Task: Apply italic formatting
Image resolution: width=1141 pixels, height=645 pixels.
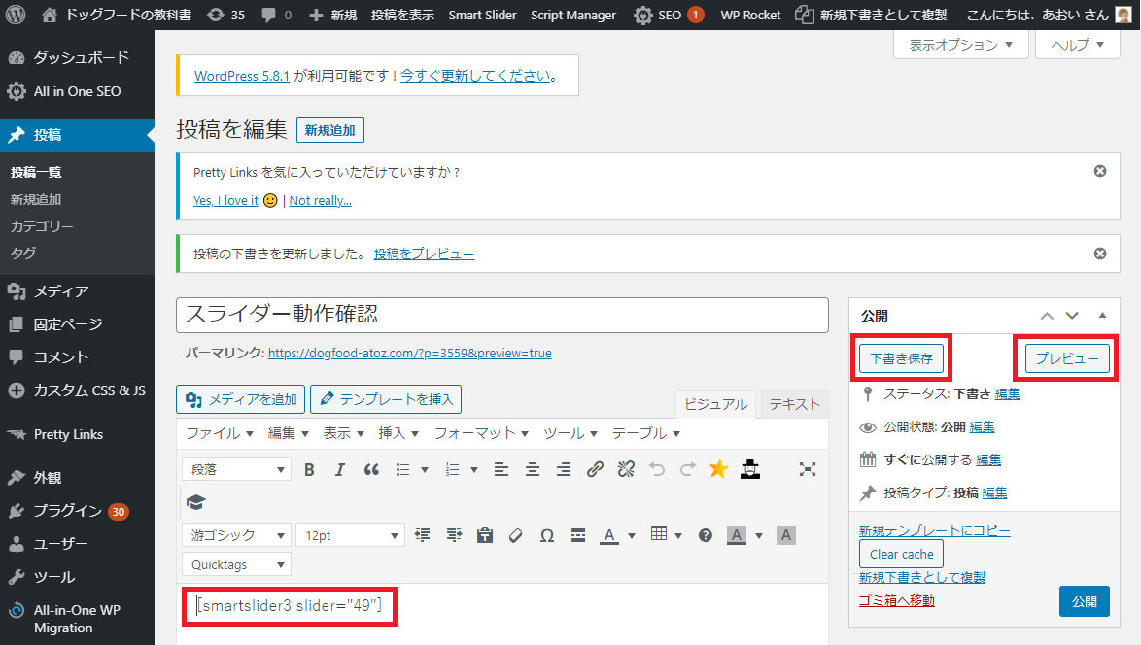Action: pos(339,469)
